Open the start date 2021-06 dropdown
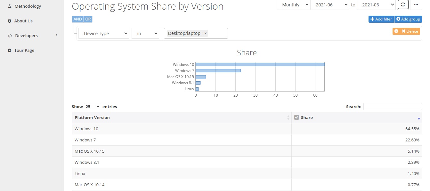 tap(330, 5)
